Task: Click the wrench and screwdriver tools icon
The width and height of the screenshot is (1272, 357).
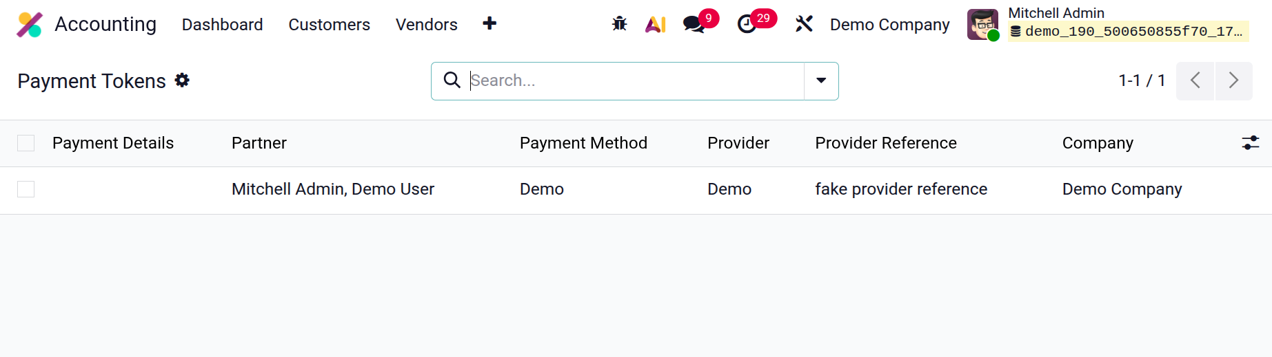Action: pyautogui.click(x=804, y=24)
